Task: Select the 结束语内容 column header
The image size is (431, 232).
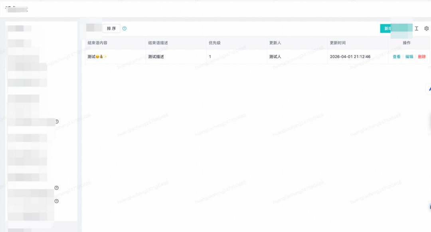Action: click(x=115, y=43)
